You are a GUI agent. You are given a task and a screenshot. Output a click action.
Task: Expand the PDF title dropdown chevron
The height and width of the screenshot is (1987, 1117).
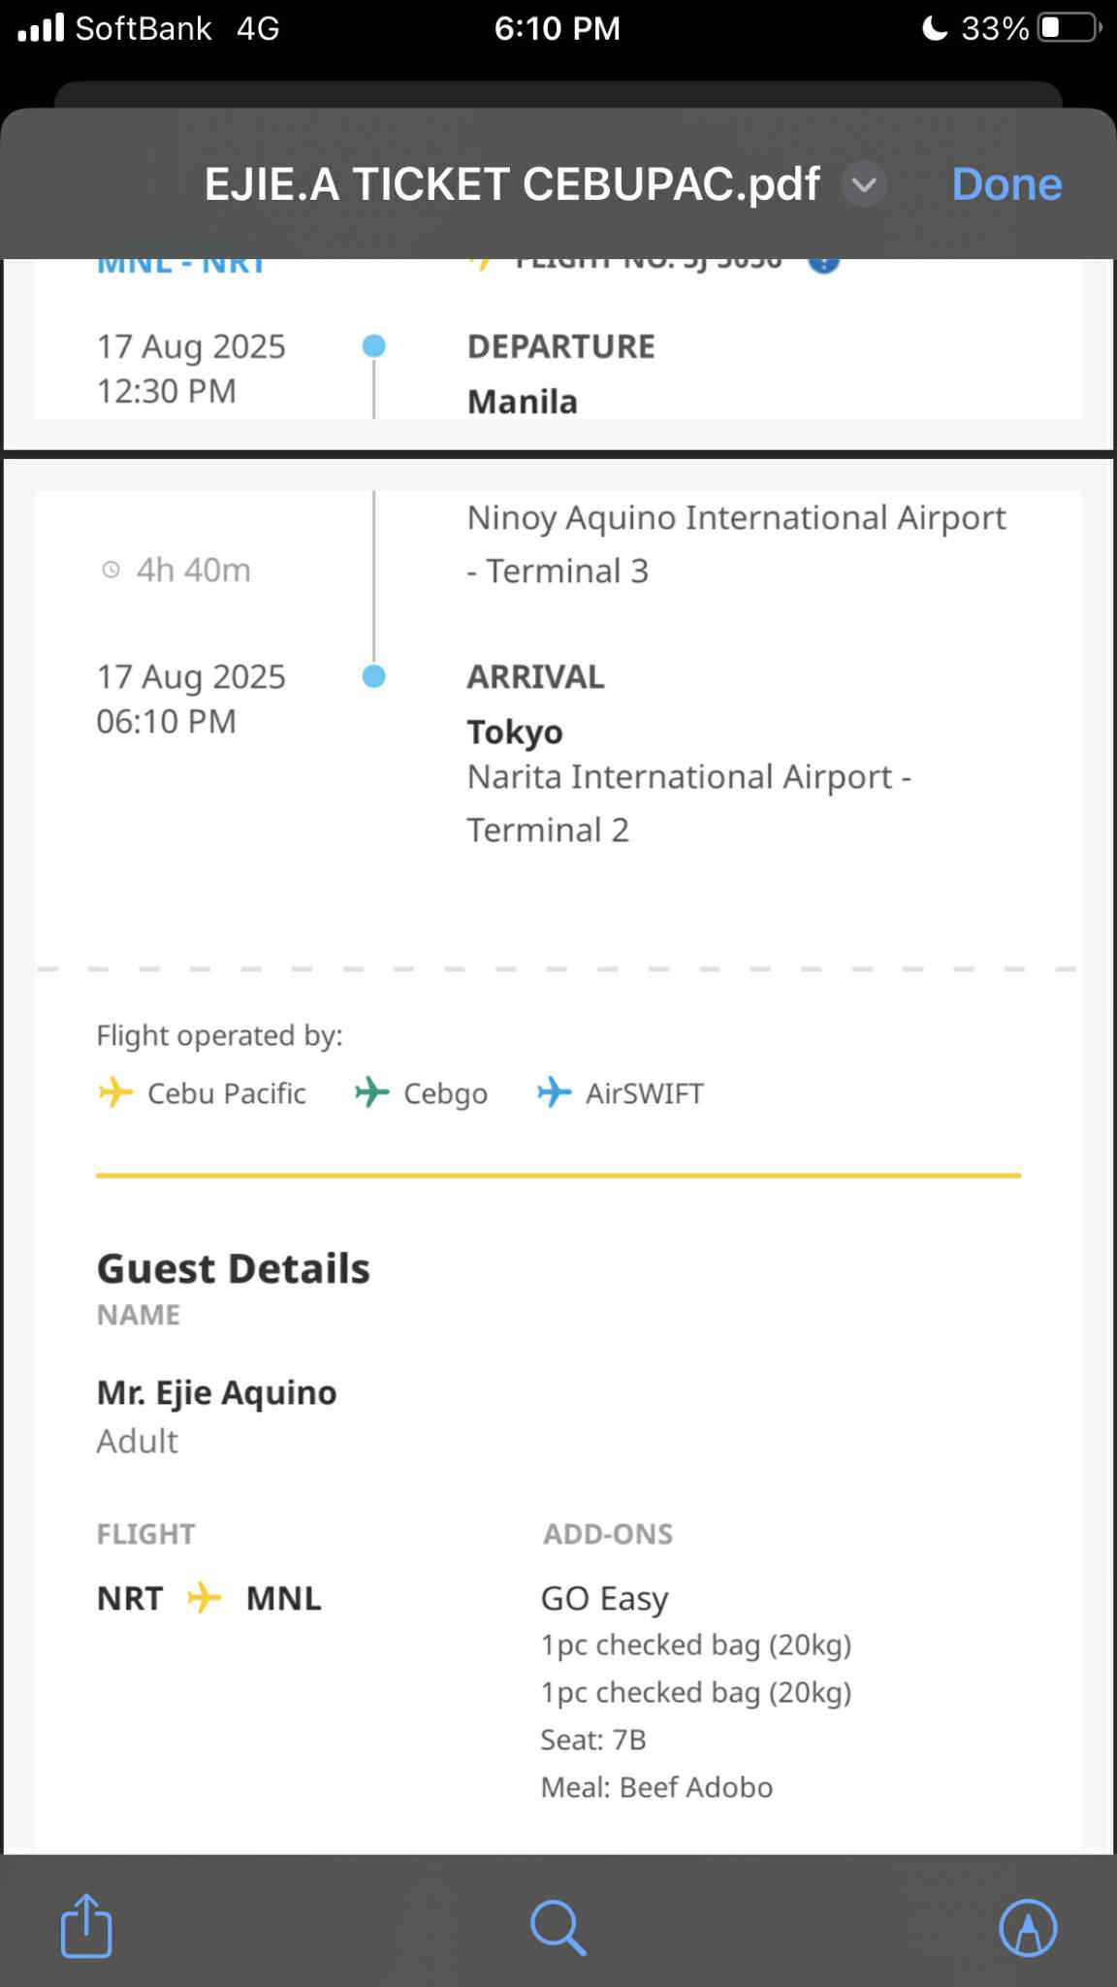[864, 184]
